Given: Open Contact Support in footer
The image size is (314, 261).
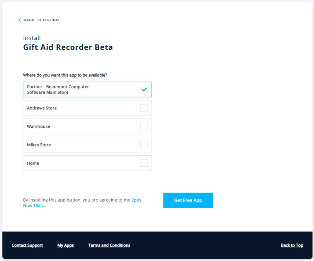Looking at the screenshot, I should [x=27, y=245].
